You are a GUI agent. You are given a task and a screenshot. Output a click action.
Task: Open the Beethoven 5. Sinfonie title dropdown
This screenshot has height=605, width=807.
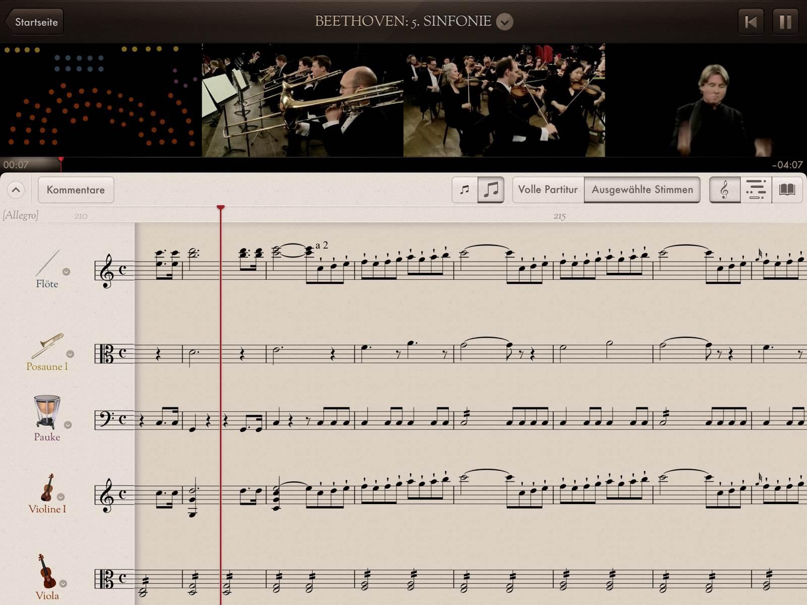(504, 22)
